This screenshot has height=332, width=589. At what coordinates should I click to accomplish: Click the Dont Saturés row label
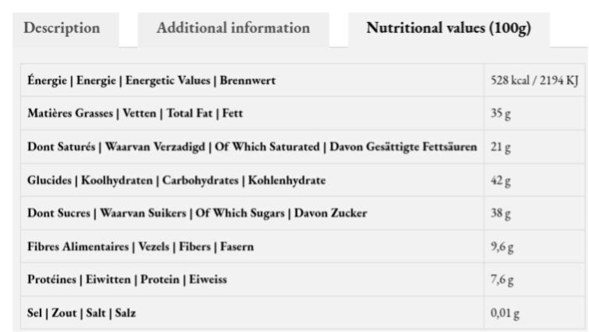(x=252, y=147)
